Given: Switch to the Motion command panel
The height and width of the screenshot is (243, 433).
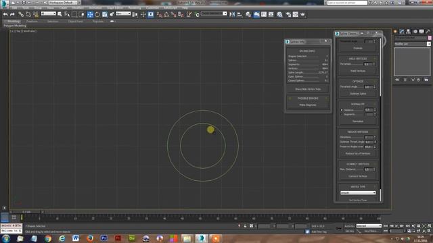Looking at the screenshot, I should coord(415,32).
